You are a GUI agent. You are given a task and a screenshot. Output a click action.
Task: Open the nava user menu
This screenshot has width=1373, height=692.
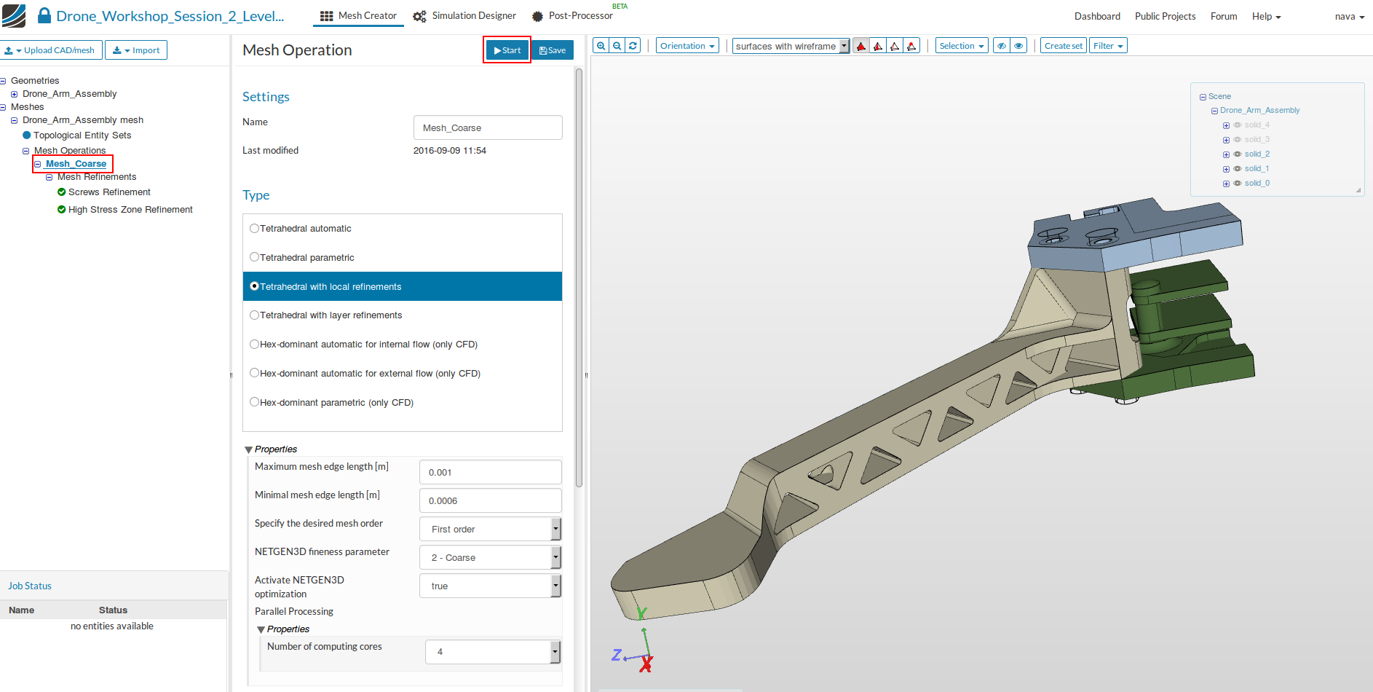[1350, 16]
